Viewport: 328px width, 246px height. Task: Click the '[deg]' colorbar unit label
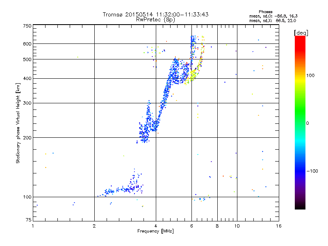(301, 33)
